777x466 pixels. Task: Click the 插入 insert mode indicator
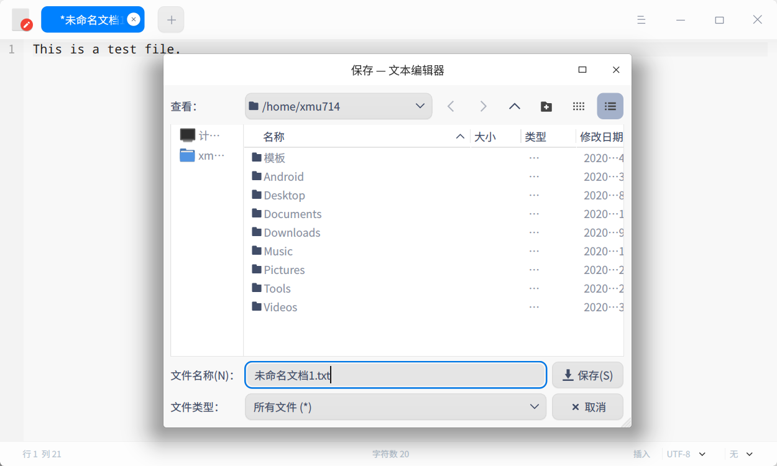point(641,454)
